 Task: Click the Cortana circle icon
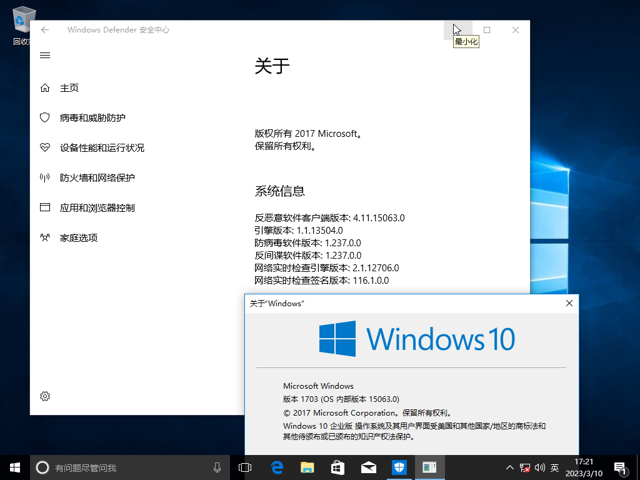(x=42, y=467)
